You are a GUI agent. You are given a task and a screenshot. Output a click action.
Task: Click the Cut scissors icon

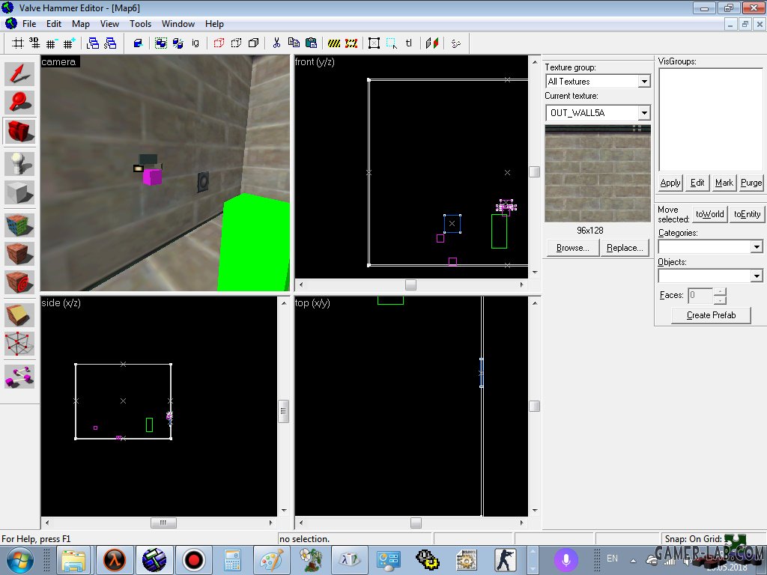(276, 43)
